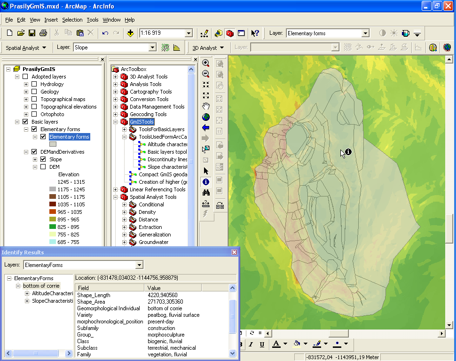The width and height of the screenshot is (456, 361).
Task: Click the Print icon
Action: tap(43, 33)
